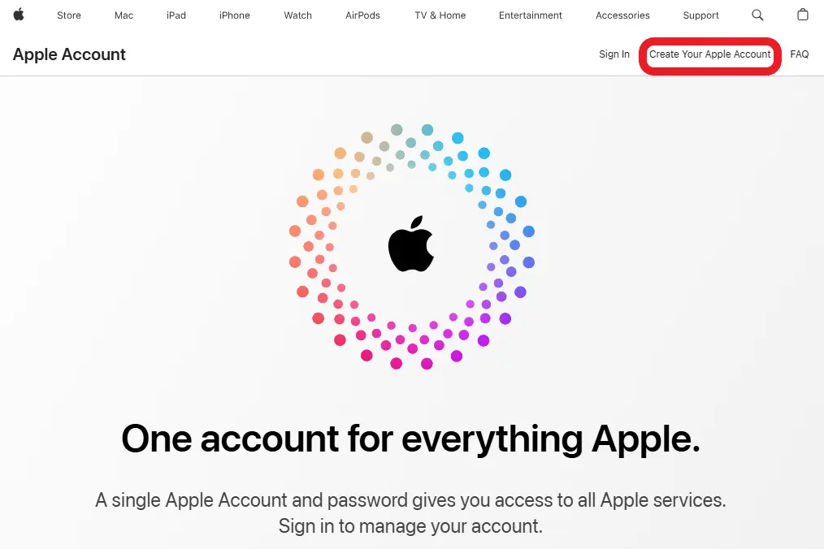Click the Sign In link
824x549 pixels.
[614, 54]
